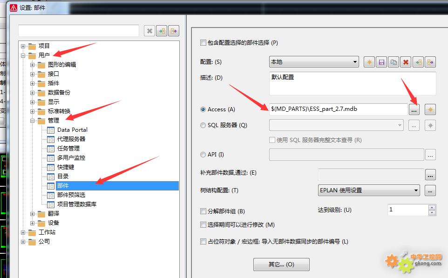Check 分解部件组 option
Screen dimensions: 448x278
203,211
